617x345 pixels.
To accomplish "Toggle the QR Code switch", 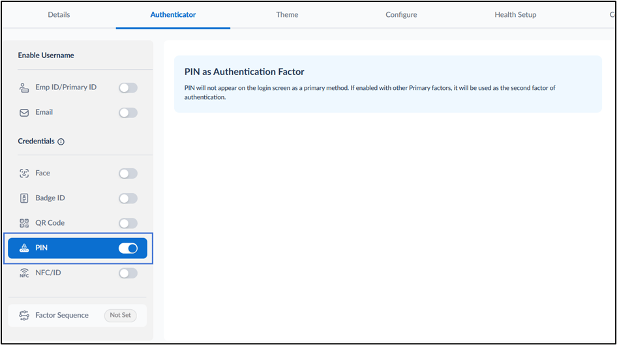I will coord(128,223).
